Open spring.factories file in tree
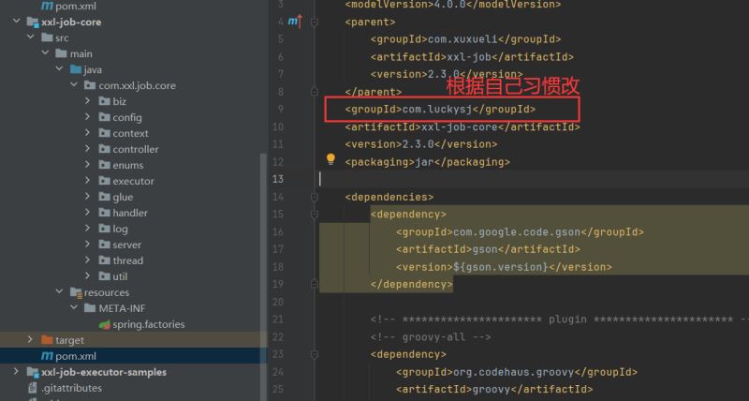This screenshot has width=749, height=401. (149, 324)
